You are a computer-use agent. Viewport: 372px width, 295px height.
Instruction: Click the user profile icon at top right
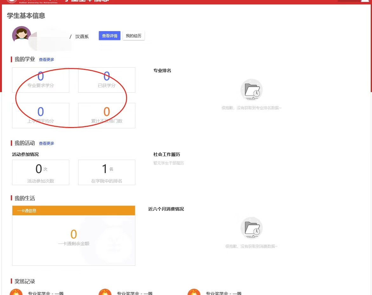point(365,1)
